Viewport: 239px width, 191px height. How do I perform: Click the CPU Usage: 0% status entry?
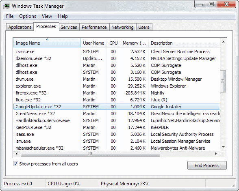click(x=64, y=184)
